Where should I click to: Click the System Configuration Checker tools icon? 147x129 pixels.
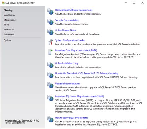[x=51, y=42]
